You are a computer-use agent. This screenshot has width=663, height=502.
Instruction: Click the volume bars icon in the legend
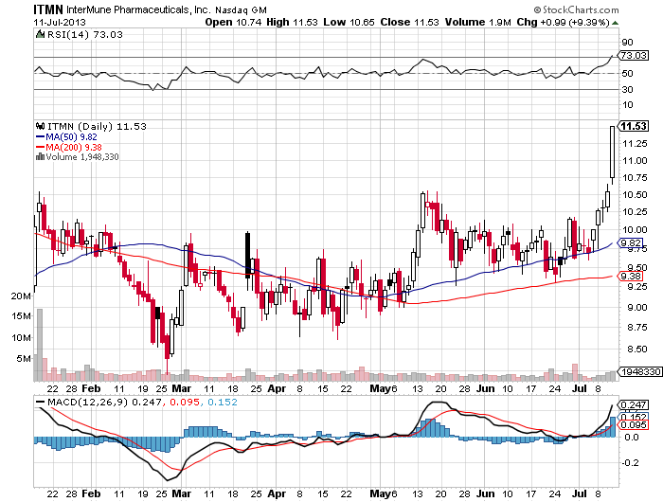pyautogui.click(x=40, y=157)
